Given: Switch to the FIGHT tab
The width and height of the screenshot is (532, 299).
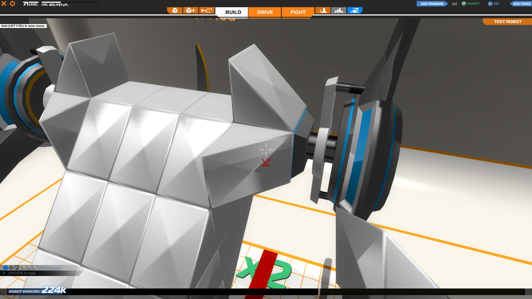Looking at the screenshot, I should click(x=298, y=12).
